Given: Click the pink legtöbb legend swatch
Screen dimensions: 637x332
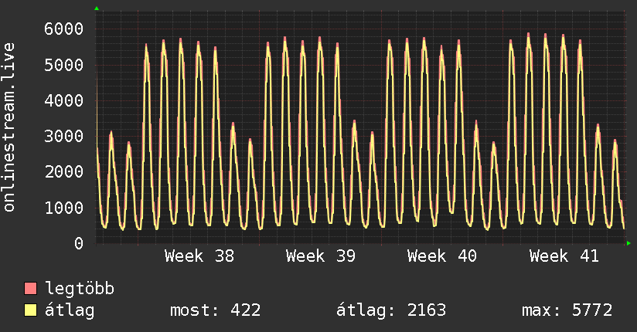Looking at the screenshot, I should 30,288.
